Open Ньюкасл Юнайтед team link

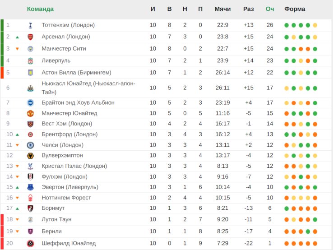[88, 88]
